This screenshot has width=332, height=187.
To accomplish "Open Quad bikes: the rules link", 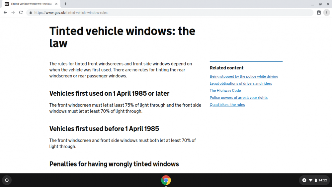I will click(227, 105).
